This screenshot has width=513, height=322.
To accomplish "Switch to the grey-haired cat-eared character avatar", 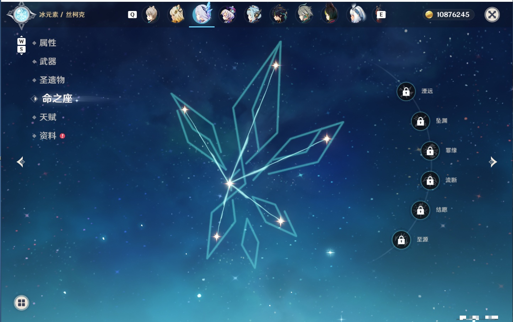I will pyautogui.click(x=151, y=15).
